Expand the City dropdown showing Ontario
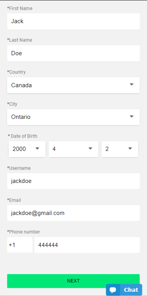 [x=73, y=117]
